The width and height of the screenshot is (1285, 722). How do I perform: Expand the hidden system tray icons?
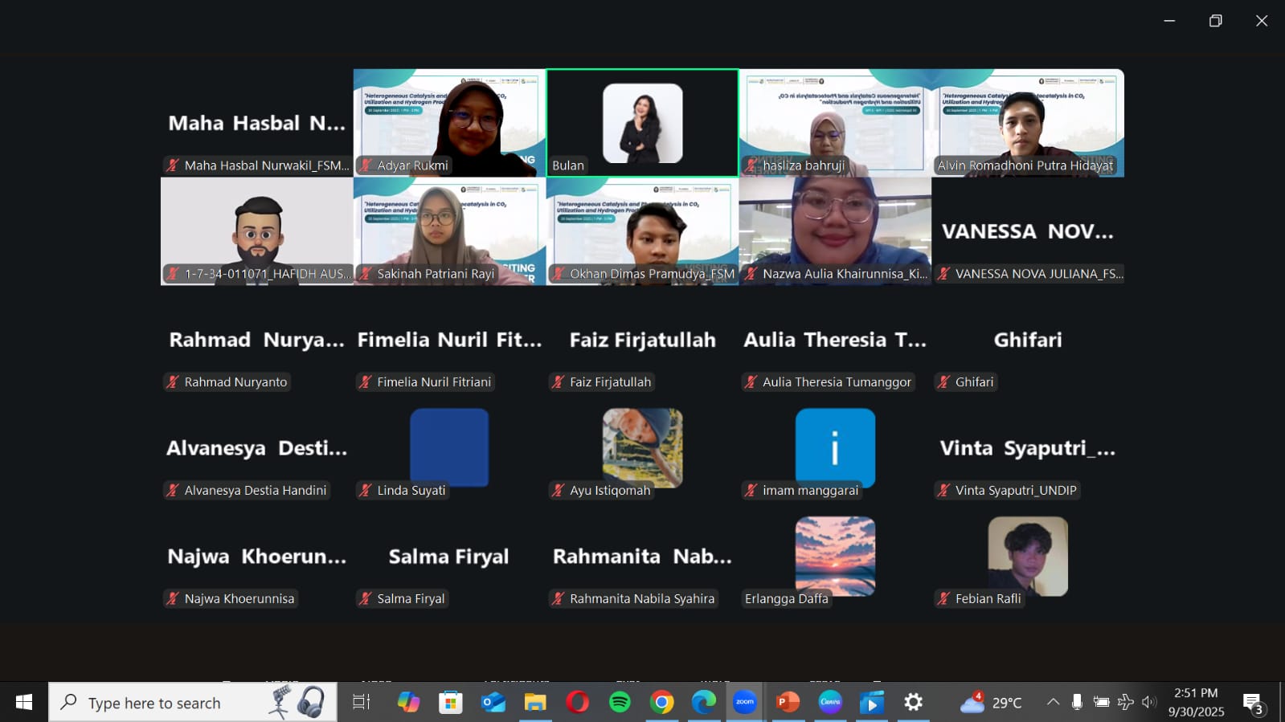pyautogui.click(x=1053, y=703)
